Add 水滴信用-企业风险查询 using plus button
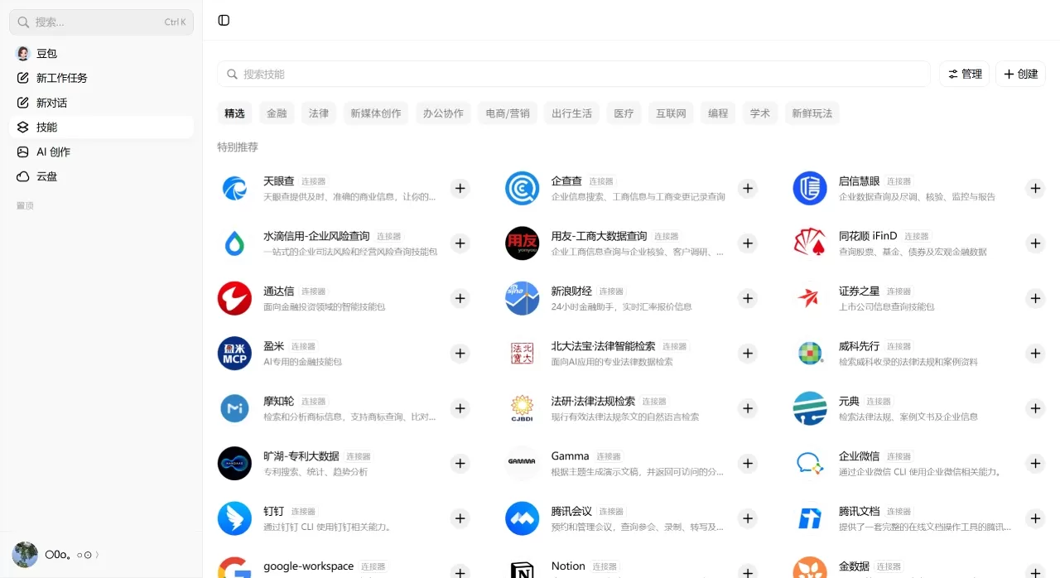The width and height of the screenshot is (1060, 578). click(x=460, y=243)
